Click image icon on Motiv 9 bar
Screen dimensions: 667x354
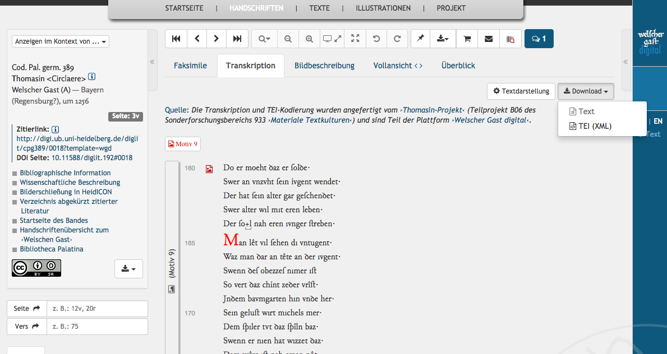point(172,290)
